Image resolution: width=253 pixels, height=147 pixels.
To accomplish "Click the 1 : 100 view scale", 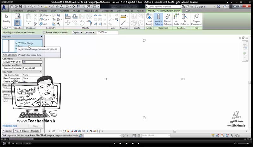I will [52, 131].
